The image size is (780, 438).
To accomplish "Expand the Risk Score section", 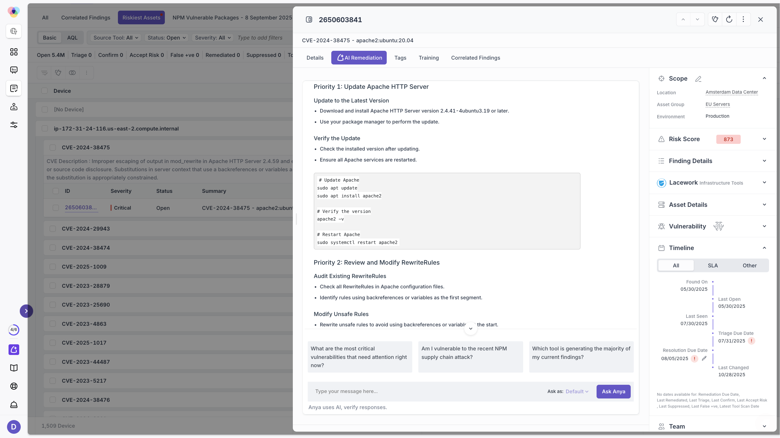I will click(x=764, y=139).
